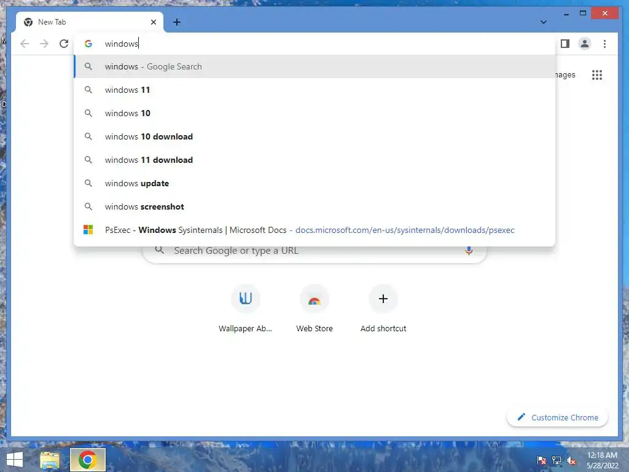Click the network tray icon
629x472 pixels.
pyautogui.click(x=557, y=460)
